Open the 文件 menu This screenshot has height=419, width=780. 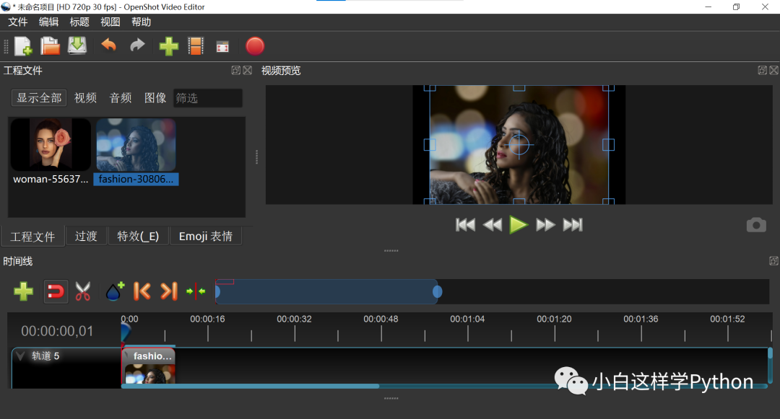[18, 22]
